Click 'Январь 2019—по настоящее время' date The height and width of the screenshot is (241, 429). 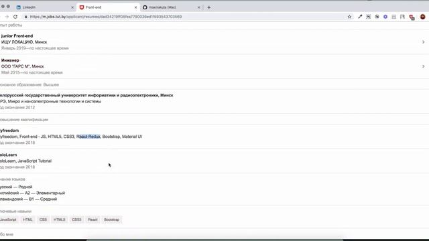click(x=35, y=48)
